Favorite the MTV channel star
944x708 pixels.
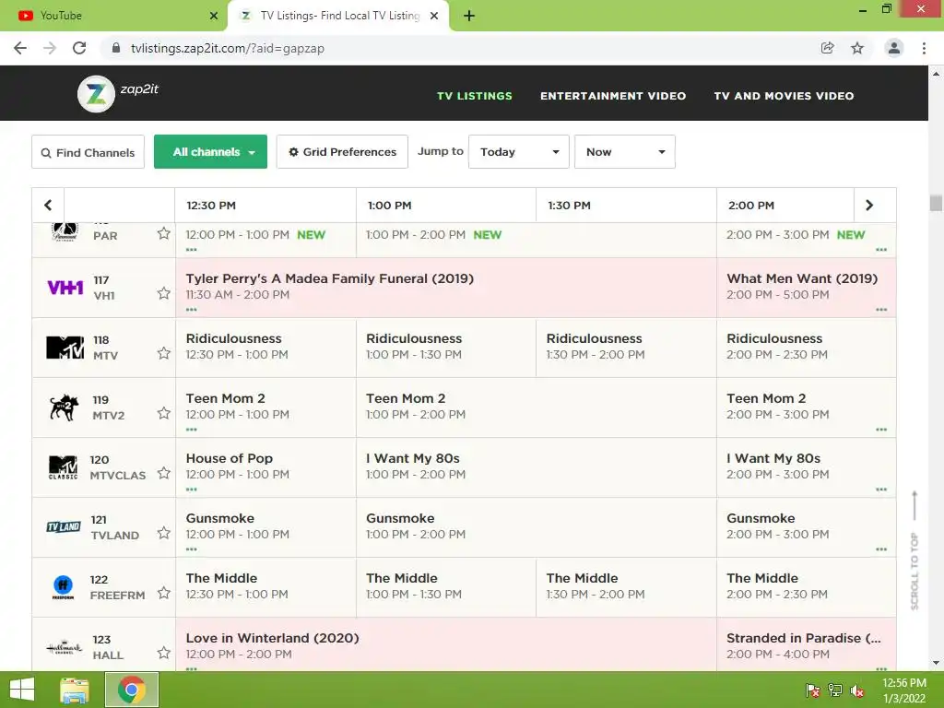point(164,353)
